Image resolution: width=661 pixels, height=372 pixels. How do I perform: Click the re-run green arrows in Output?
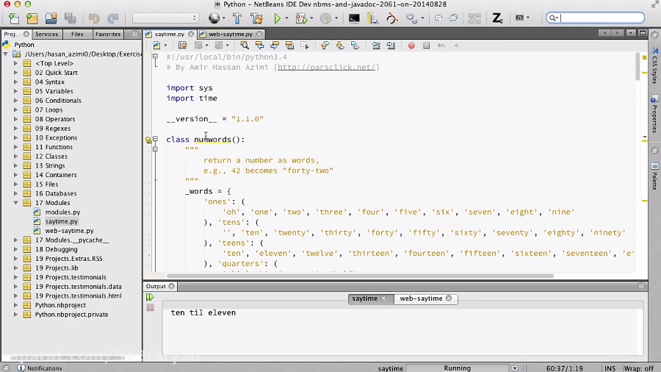pyautogui.click(x=150, y=297)
